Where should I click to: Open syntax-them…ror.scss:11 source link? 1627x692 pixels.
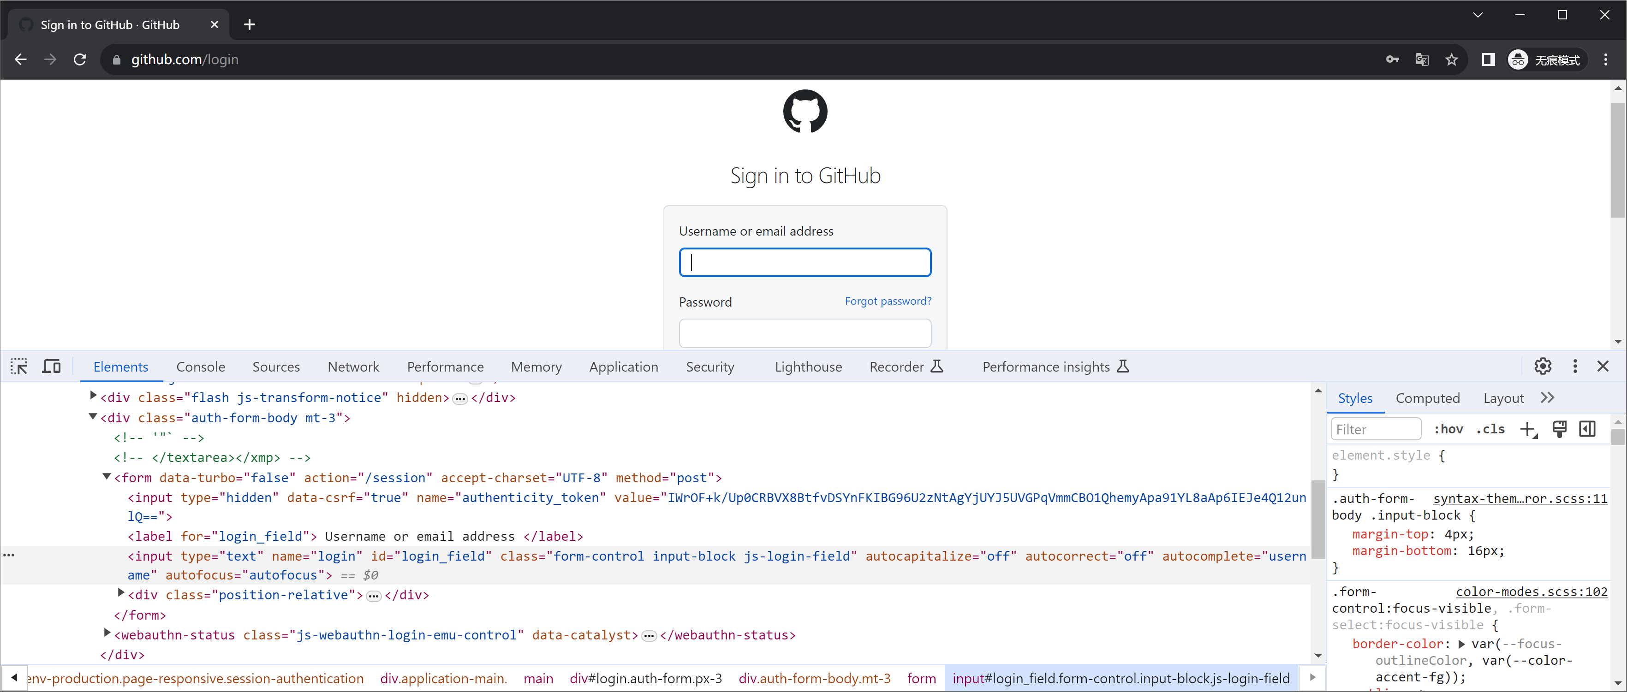pyautogui.click(x=1520, y=499)
